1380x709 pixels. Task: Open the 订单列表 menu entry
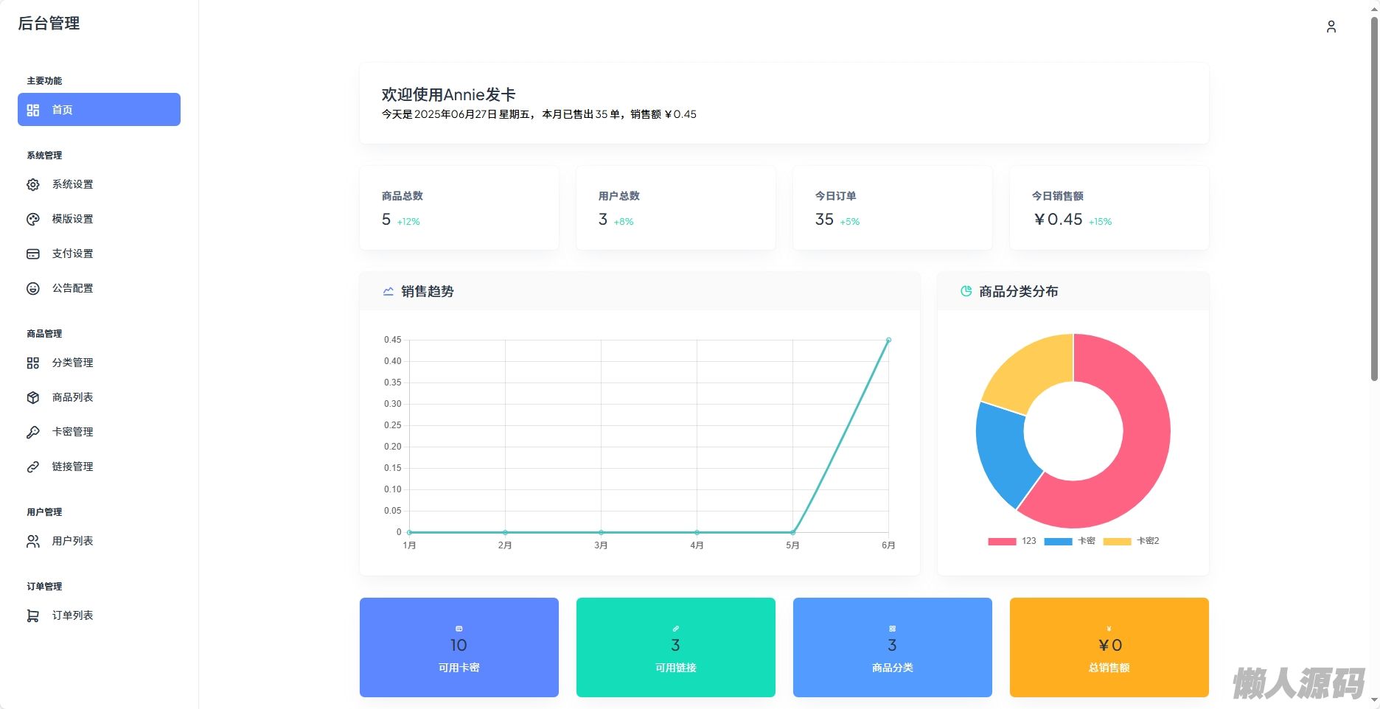pyautogui.click(x=99, y=615)
